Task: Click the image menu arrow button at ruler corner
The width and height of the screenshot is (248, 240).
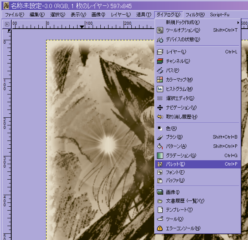Action: (7, 24)
